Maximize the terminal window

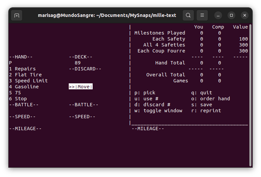click(231, 16)
